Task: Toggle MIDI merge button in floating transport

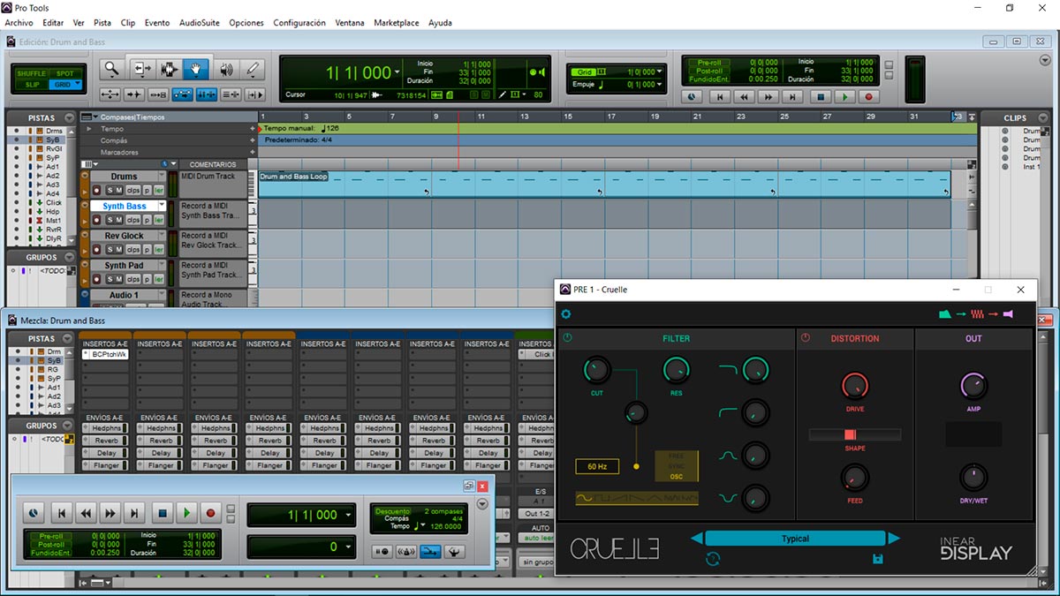Action: [x=429, y=552]
